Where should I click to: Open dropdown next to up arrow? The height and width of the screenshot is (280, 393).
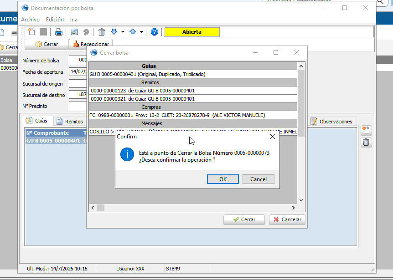[141, 32]
